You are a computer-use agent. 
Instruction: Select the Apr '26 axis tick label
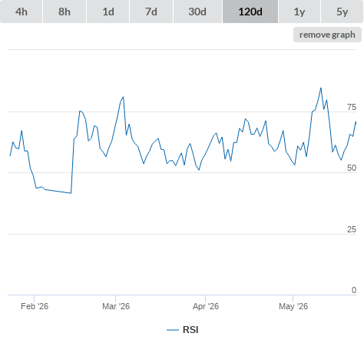click(x=206, y=306)
